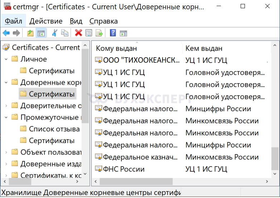Expand the Доверительные tree node

tap(6, 106)
